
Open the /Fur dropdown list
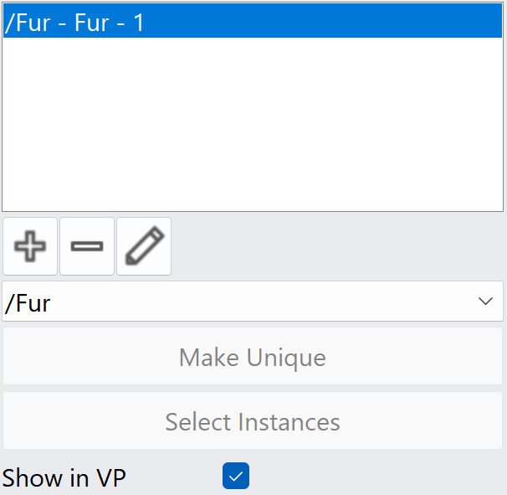point(253,302)
